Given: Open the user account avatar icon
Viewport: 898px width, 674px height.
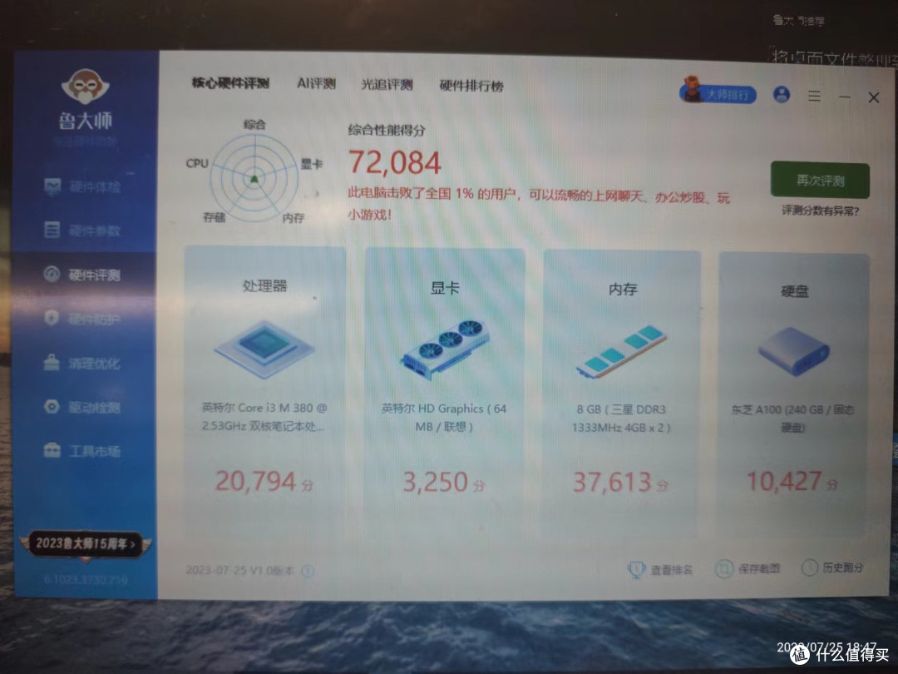Looking at the screenshot, I should (782, 95).
